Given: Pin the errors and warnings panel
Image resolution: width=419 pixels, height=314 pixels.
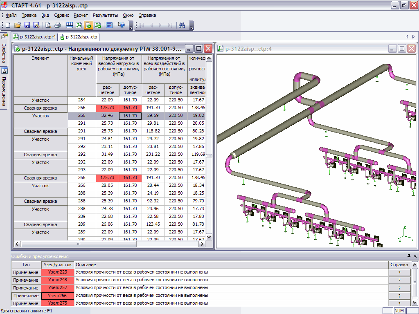Looking at the screenshot, I should (408, 256).
